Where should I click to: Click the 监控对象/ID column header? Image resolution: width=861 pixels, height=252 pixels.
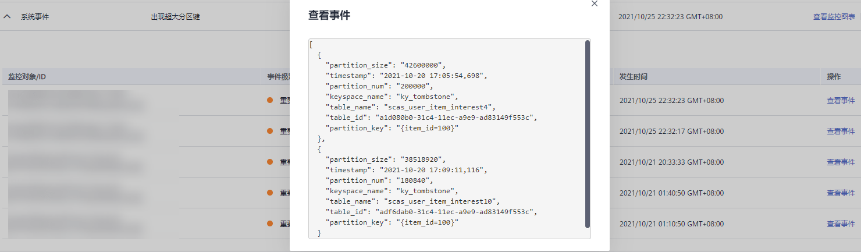point(27,77)
